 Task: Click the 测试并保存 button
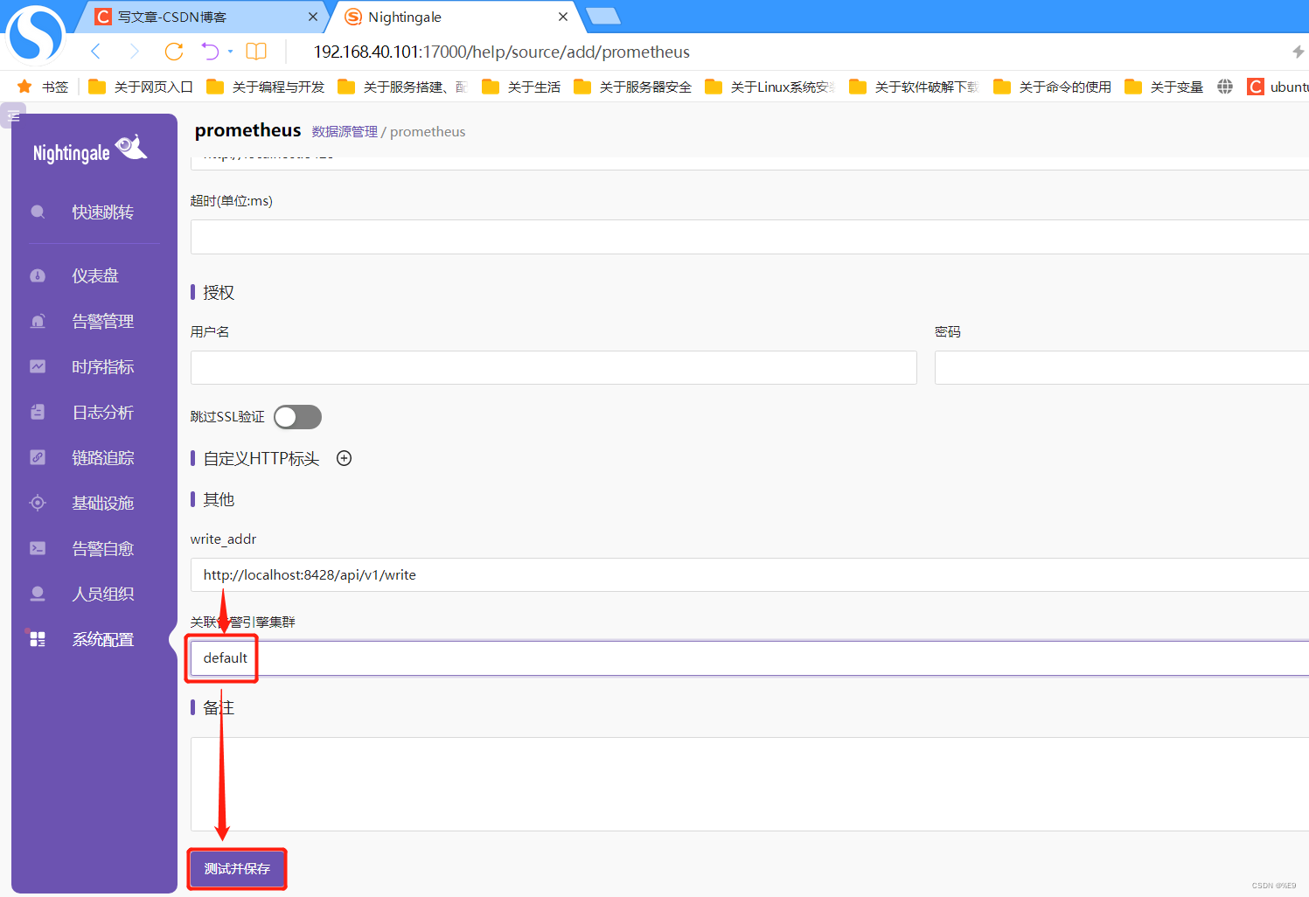coord(237,869)
